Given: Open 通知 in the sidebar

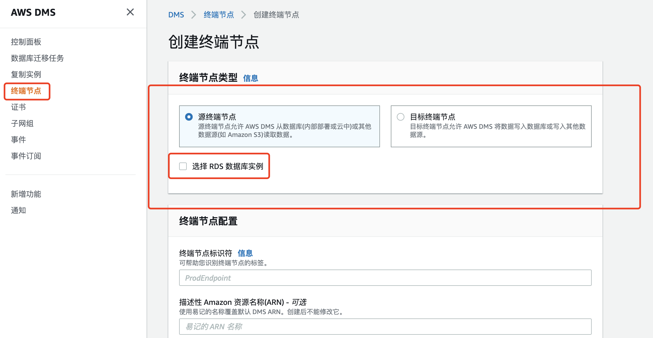Looking at the screenshot, I should point(18,210).
